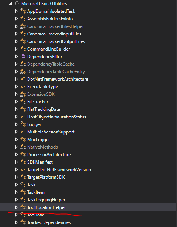Collapse the Microsoft.Build.Utilities namespace node
The image size is (177, 227).
click(10, 4)
